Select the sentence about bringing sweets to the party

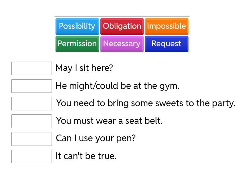(x=145, y=103)
